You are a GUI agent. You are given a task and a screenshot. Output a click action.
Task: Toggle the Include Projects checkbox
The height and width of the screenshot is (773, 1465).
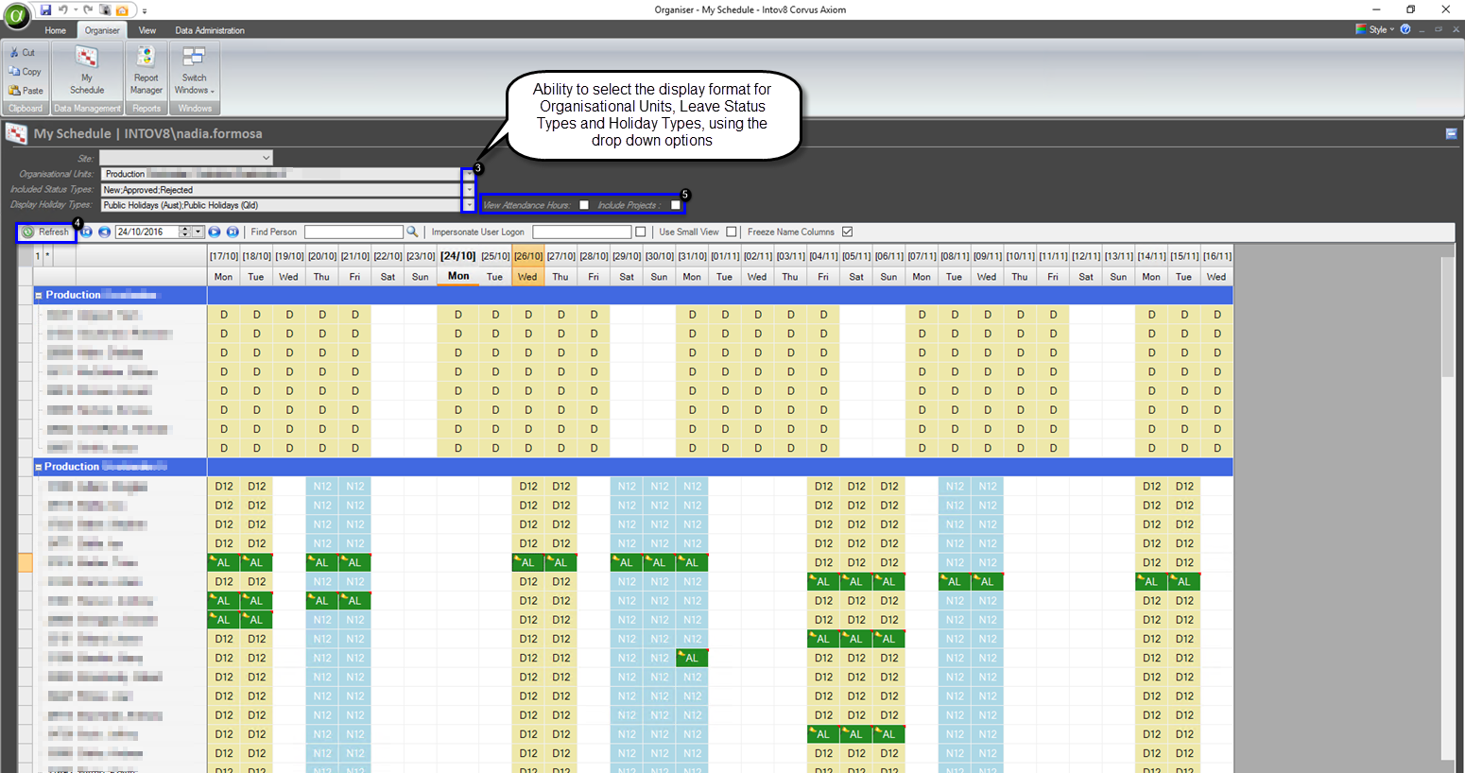click(676, 205)
